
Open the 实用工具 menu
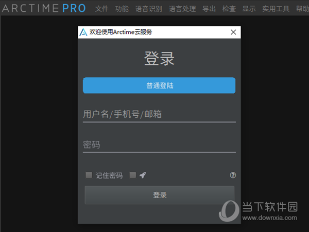tap(276, 9)
